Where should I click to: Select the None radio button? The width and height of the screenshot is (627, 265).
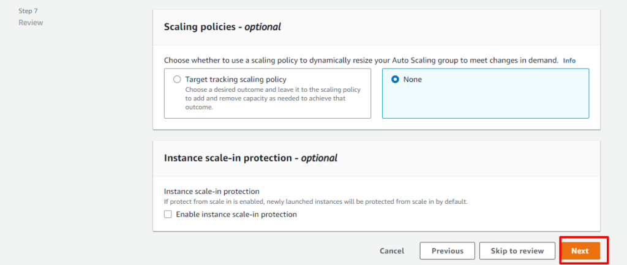pos(395,80)
